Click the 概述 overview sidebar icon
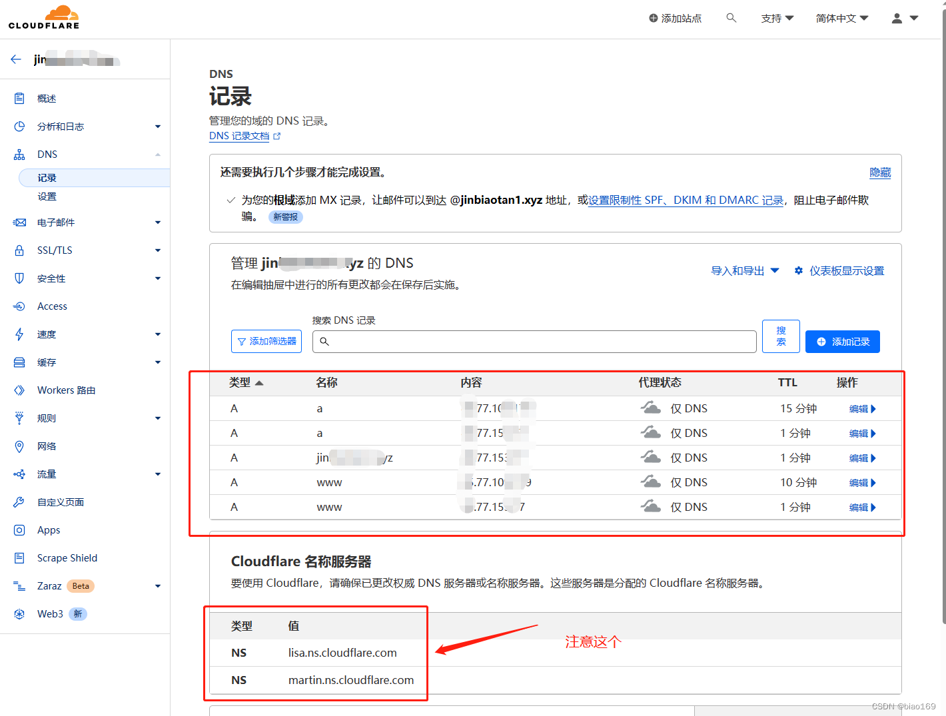The image size is (946, 716). pos(19,99)
